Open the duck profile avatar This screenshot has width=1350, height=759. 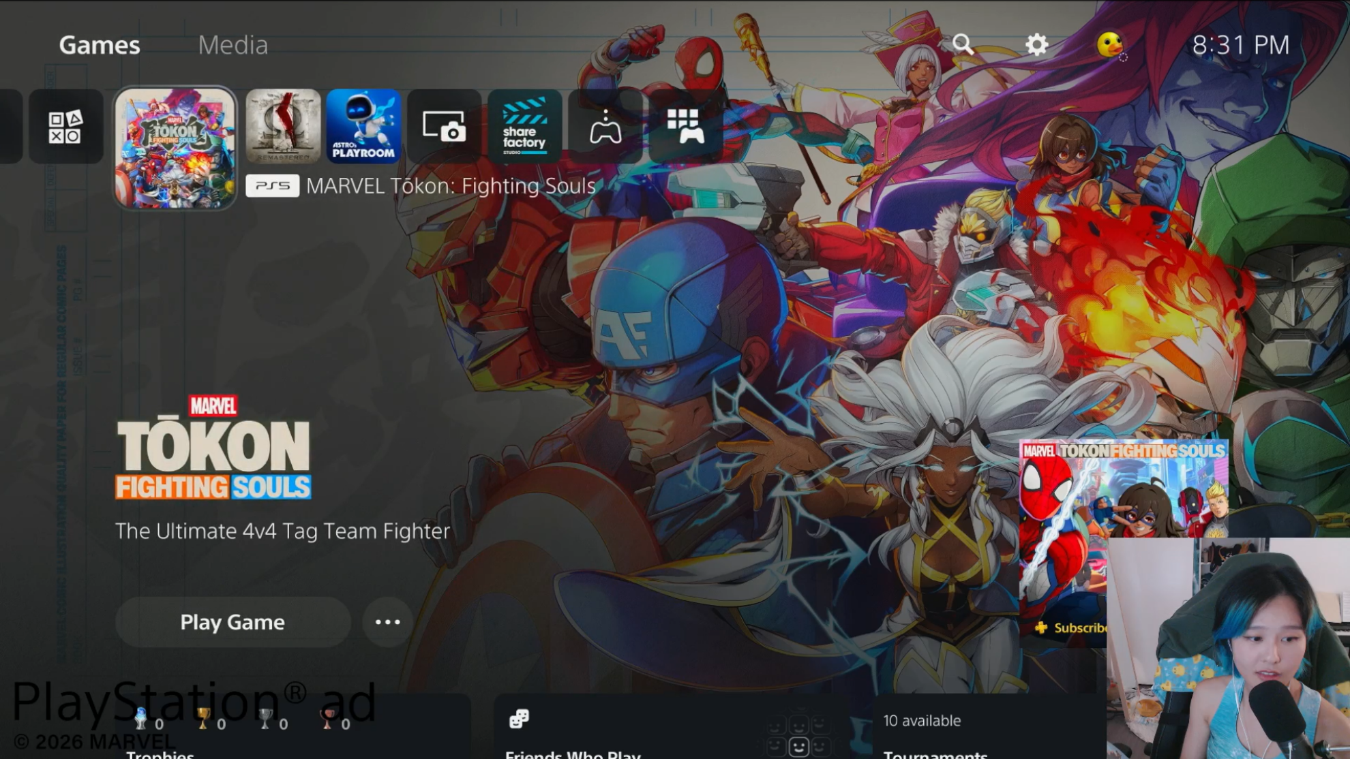(1110, 45)
